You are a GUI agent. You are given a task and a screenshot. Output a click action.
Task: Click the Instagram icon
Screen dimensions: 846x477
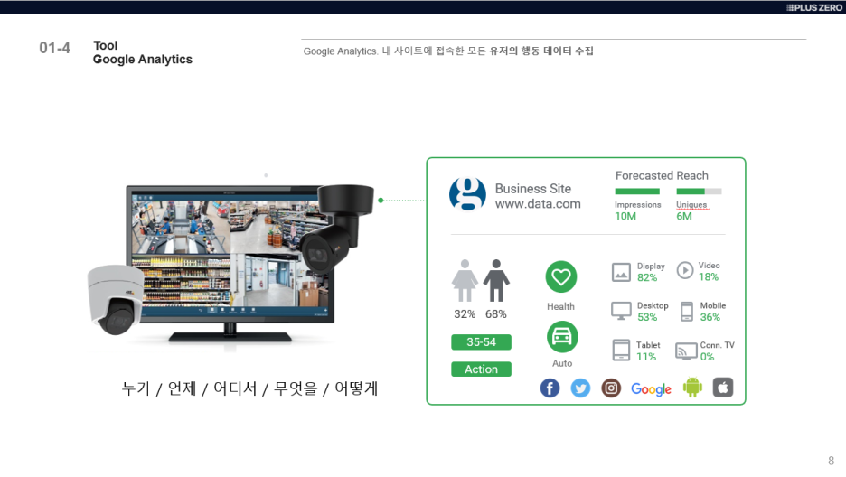tap(611, 388)
